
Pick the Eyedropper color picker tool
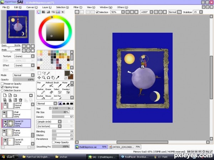click(x=57, y=78)
